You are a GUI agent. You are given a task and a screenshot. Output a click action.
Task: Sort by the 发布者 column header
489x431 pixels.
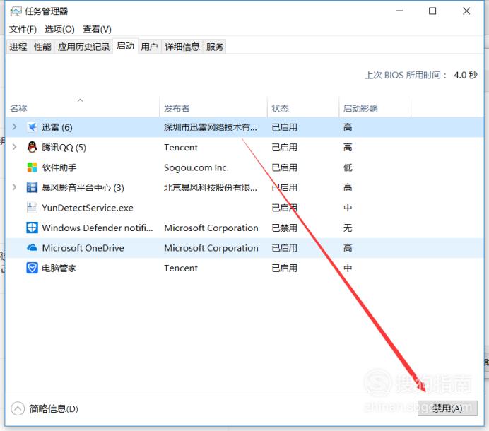click(213, 108)
